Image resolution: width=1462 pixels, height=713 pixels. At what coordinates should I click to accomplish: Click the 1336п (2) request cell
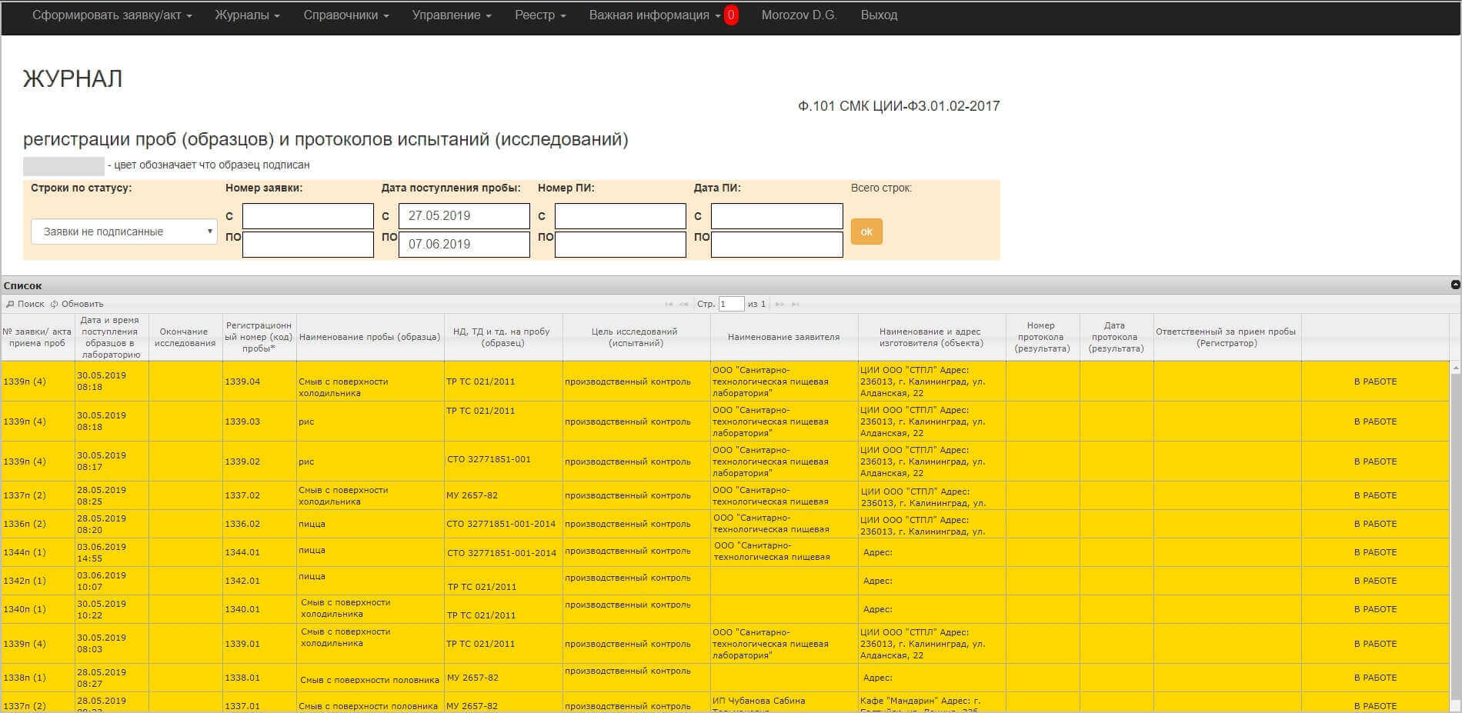[37, 524]
